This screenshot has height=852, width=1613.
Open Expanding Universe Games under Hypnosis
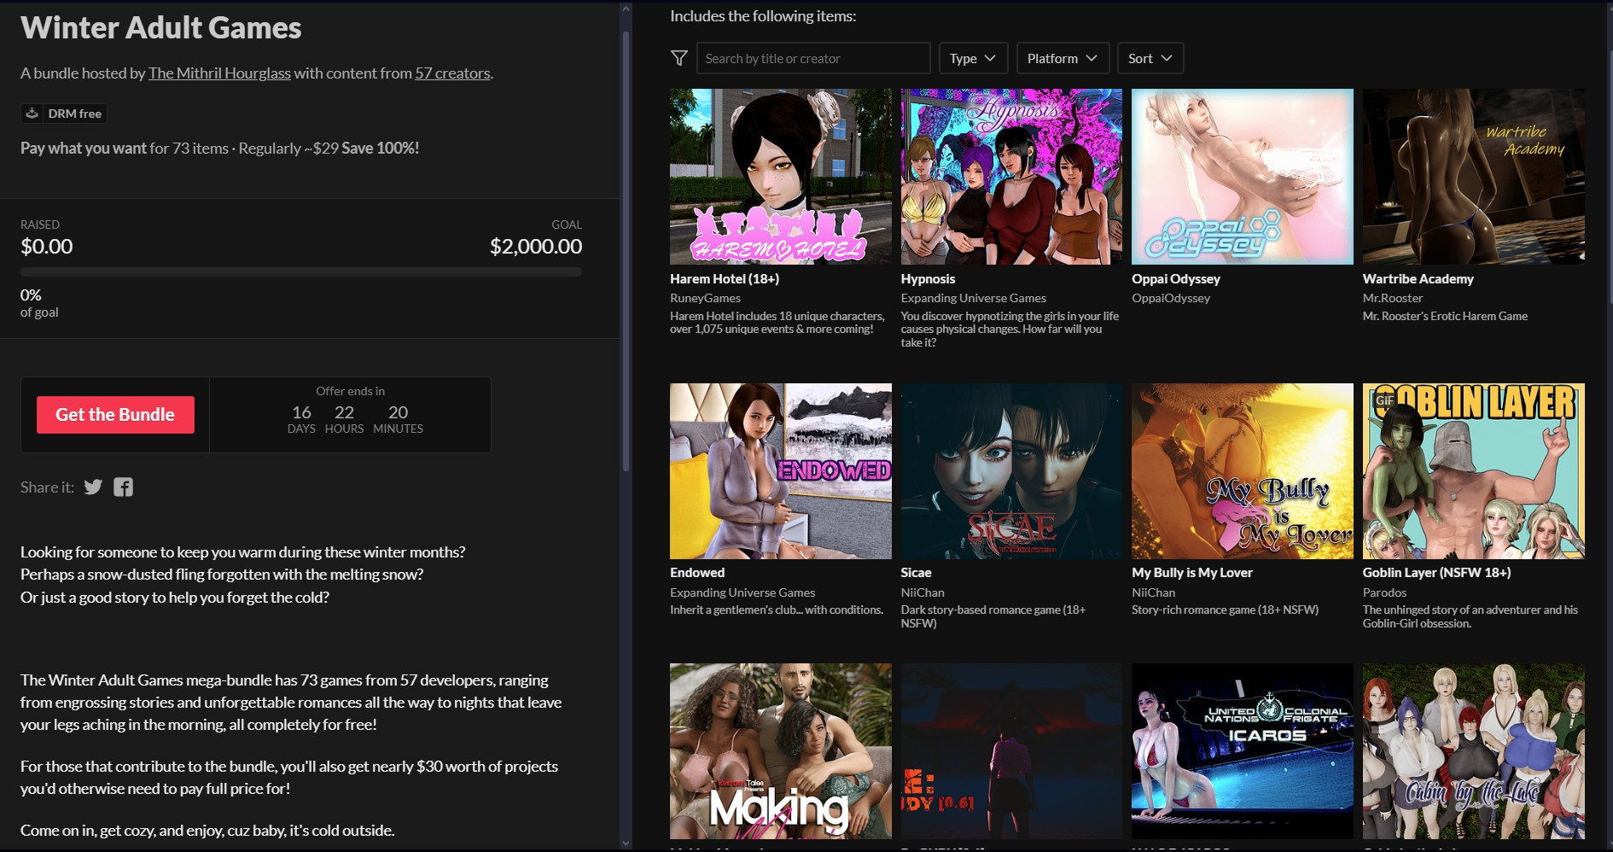[x=974, y=298]
